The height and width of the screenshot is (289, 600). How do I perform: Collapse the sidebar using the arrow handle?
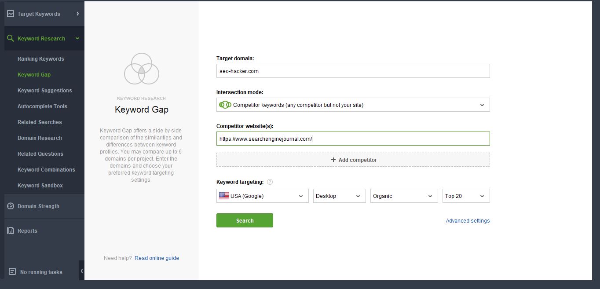82,271
